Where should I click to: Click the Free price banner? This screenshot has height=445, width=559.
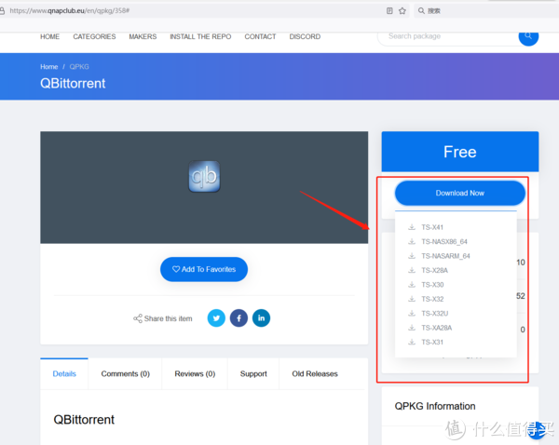click(460, 152)
